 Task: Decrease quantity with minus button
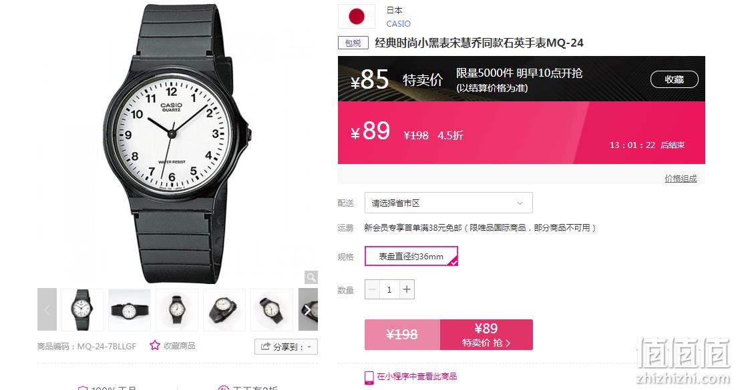[372, 290]
